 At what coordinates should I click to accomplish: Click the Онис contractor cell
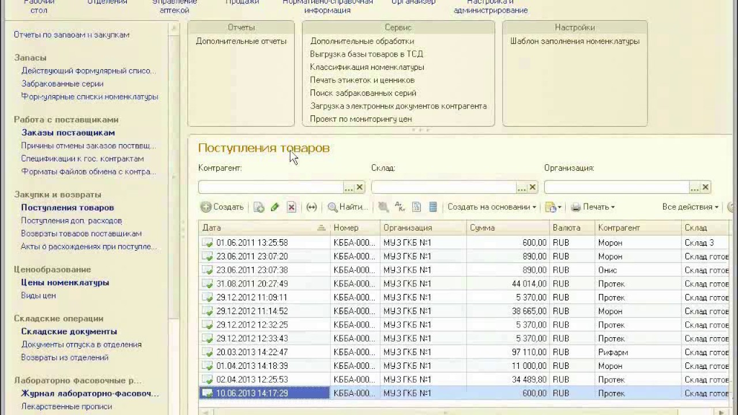[x=638, y=270]
